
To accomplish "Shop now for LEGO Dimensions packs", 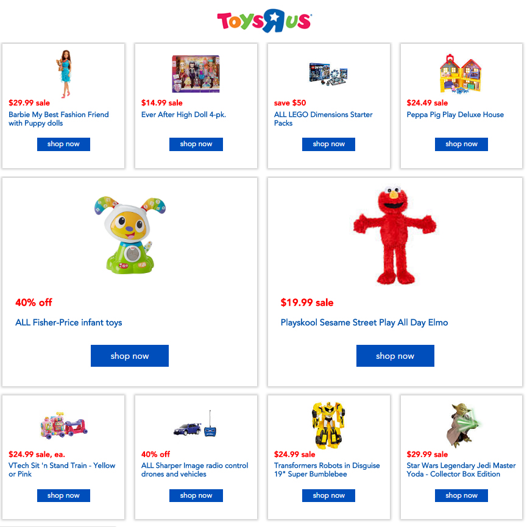I will point(328,144).
